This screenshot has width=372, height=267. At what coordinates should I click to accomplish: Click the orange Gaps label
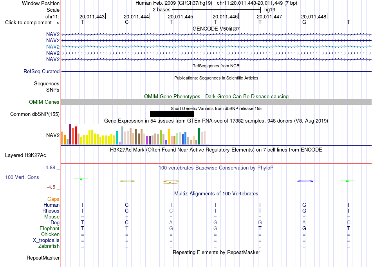53,199
